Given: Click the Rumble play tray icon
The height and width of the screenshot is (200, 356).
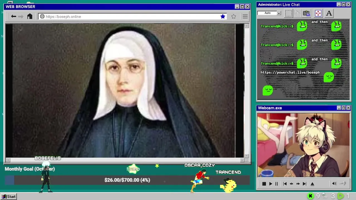Looking at the screenshot, I should tap(340, 196).
